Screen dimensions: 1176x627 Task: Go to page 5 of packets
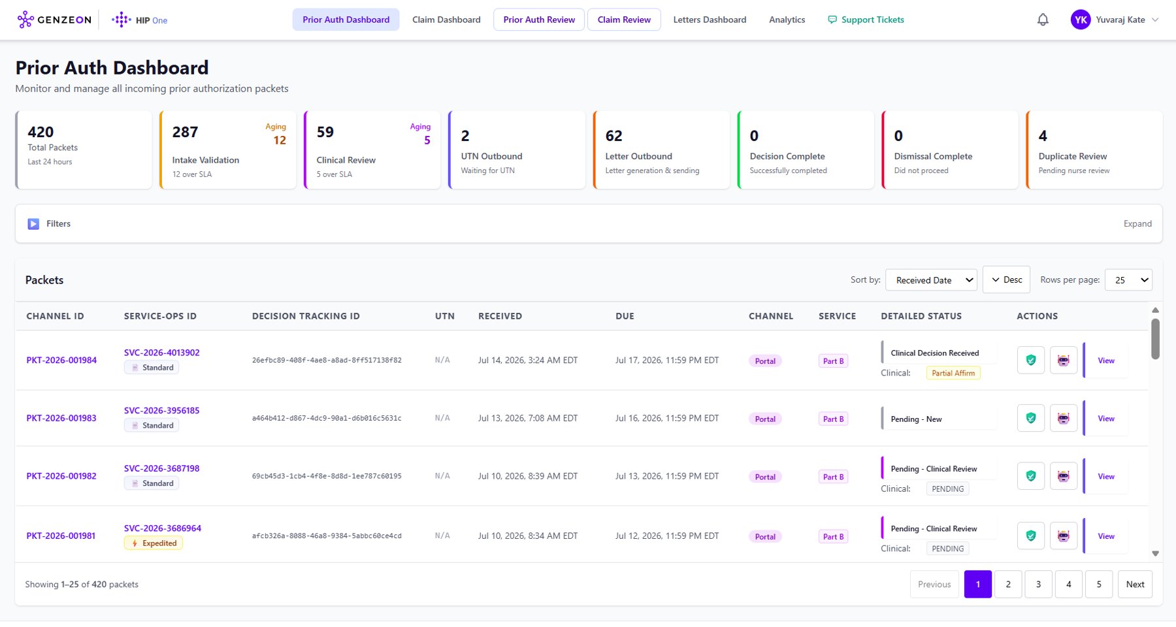[x=1099, y=584]
